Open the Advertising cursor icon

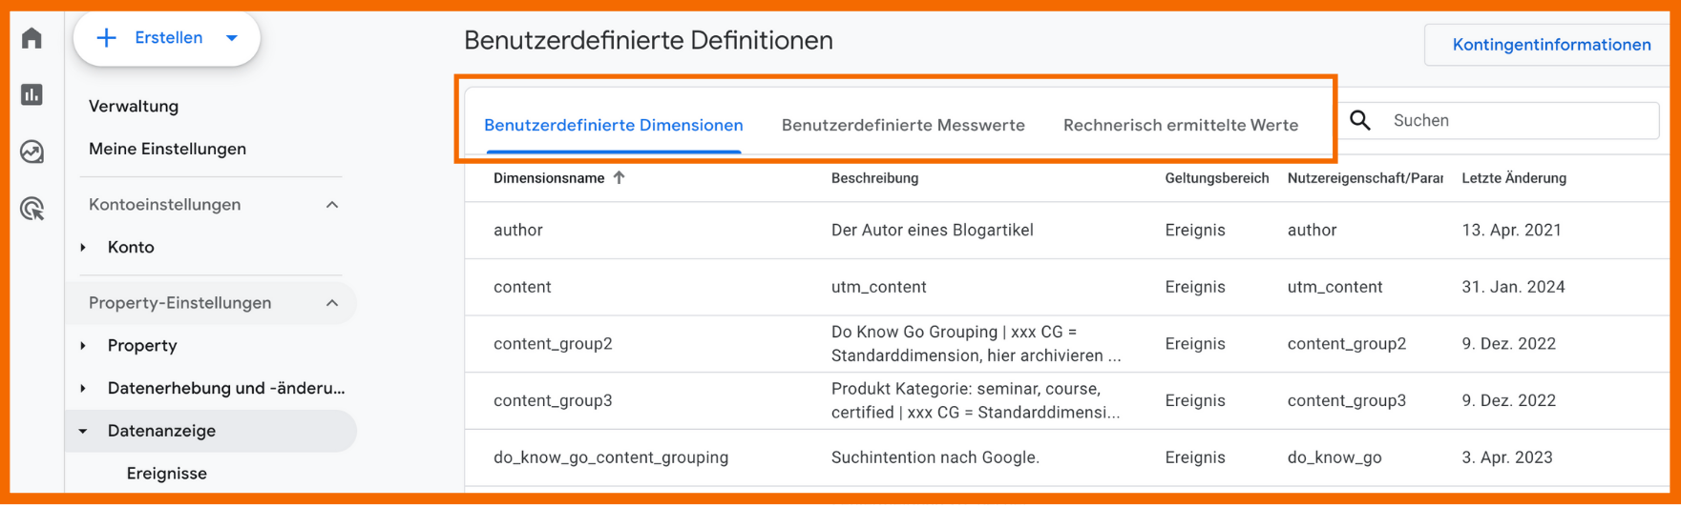pos(32,209)
